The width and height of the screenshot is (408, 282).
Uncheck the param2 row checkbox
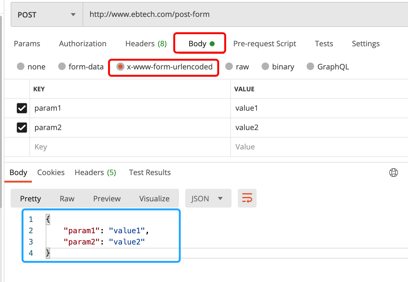pos(22,128)
